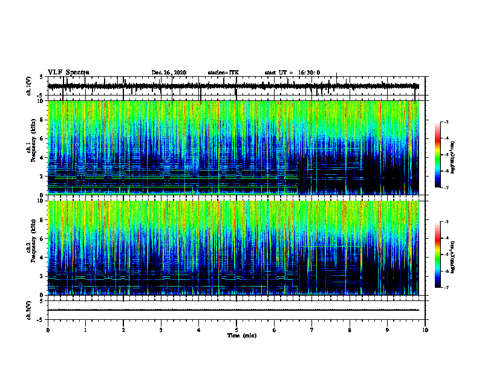Viewport: 479px width, 370px height.
Task: Click time axis tick label "8"
Action: tap(350, 330)
